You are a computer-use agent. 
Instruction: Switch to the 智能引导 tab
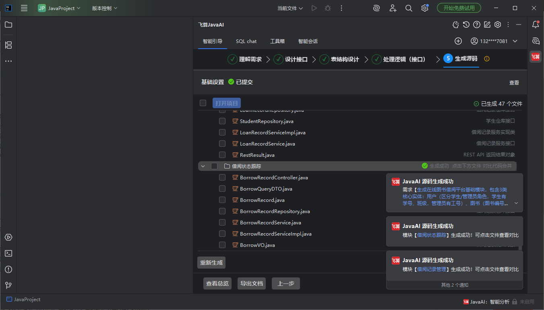(x=213, y=41)
